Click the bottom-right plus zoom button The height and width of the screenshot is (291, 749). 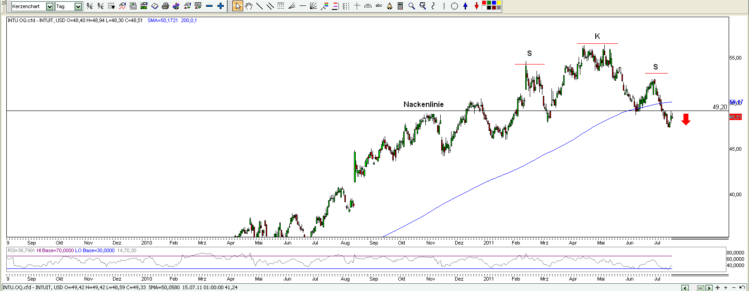coord(725,287)
